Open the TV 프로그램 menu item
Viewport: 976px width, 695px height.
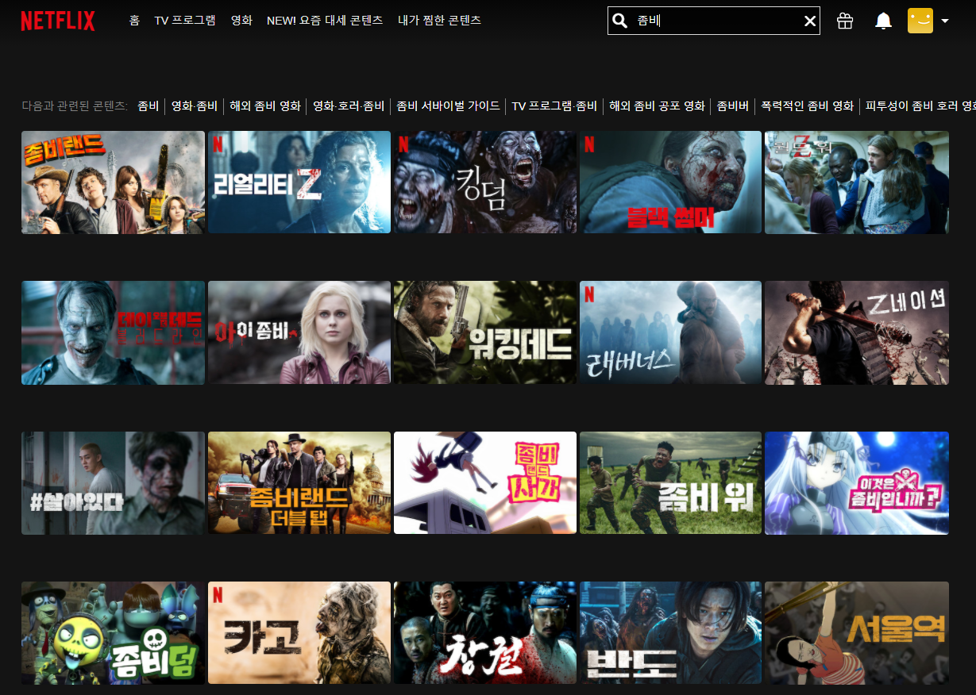(185, 20)
